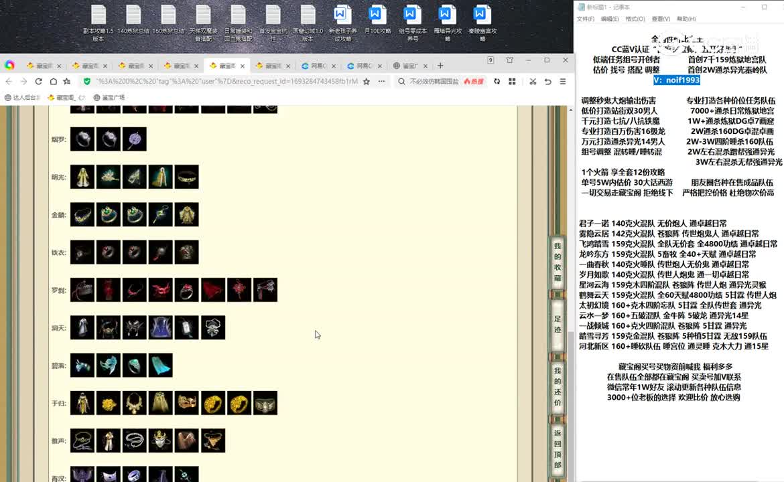Click highlighted text V: noif1993 in Notepad
Viewport: 784px width, 482px height.
(677, 80)
